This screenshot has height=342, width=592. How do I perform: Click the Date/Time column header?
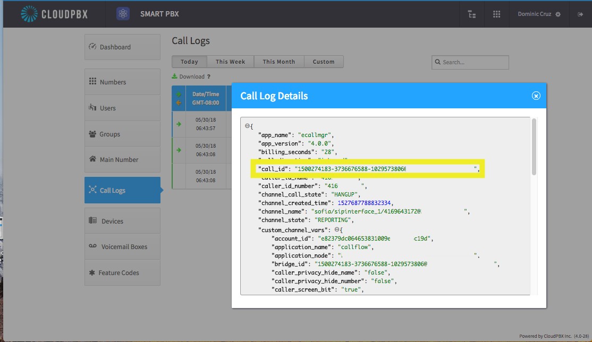pos(206,98)
